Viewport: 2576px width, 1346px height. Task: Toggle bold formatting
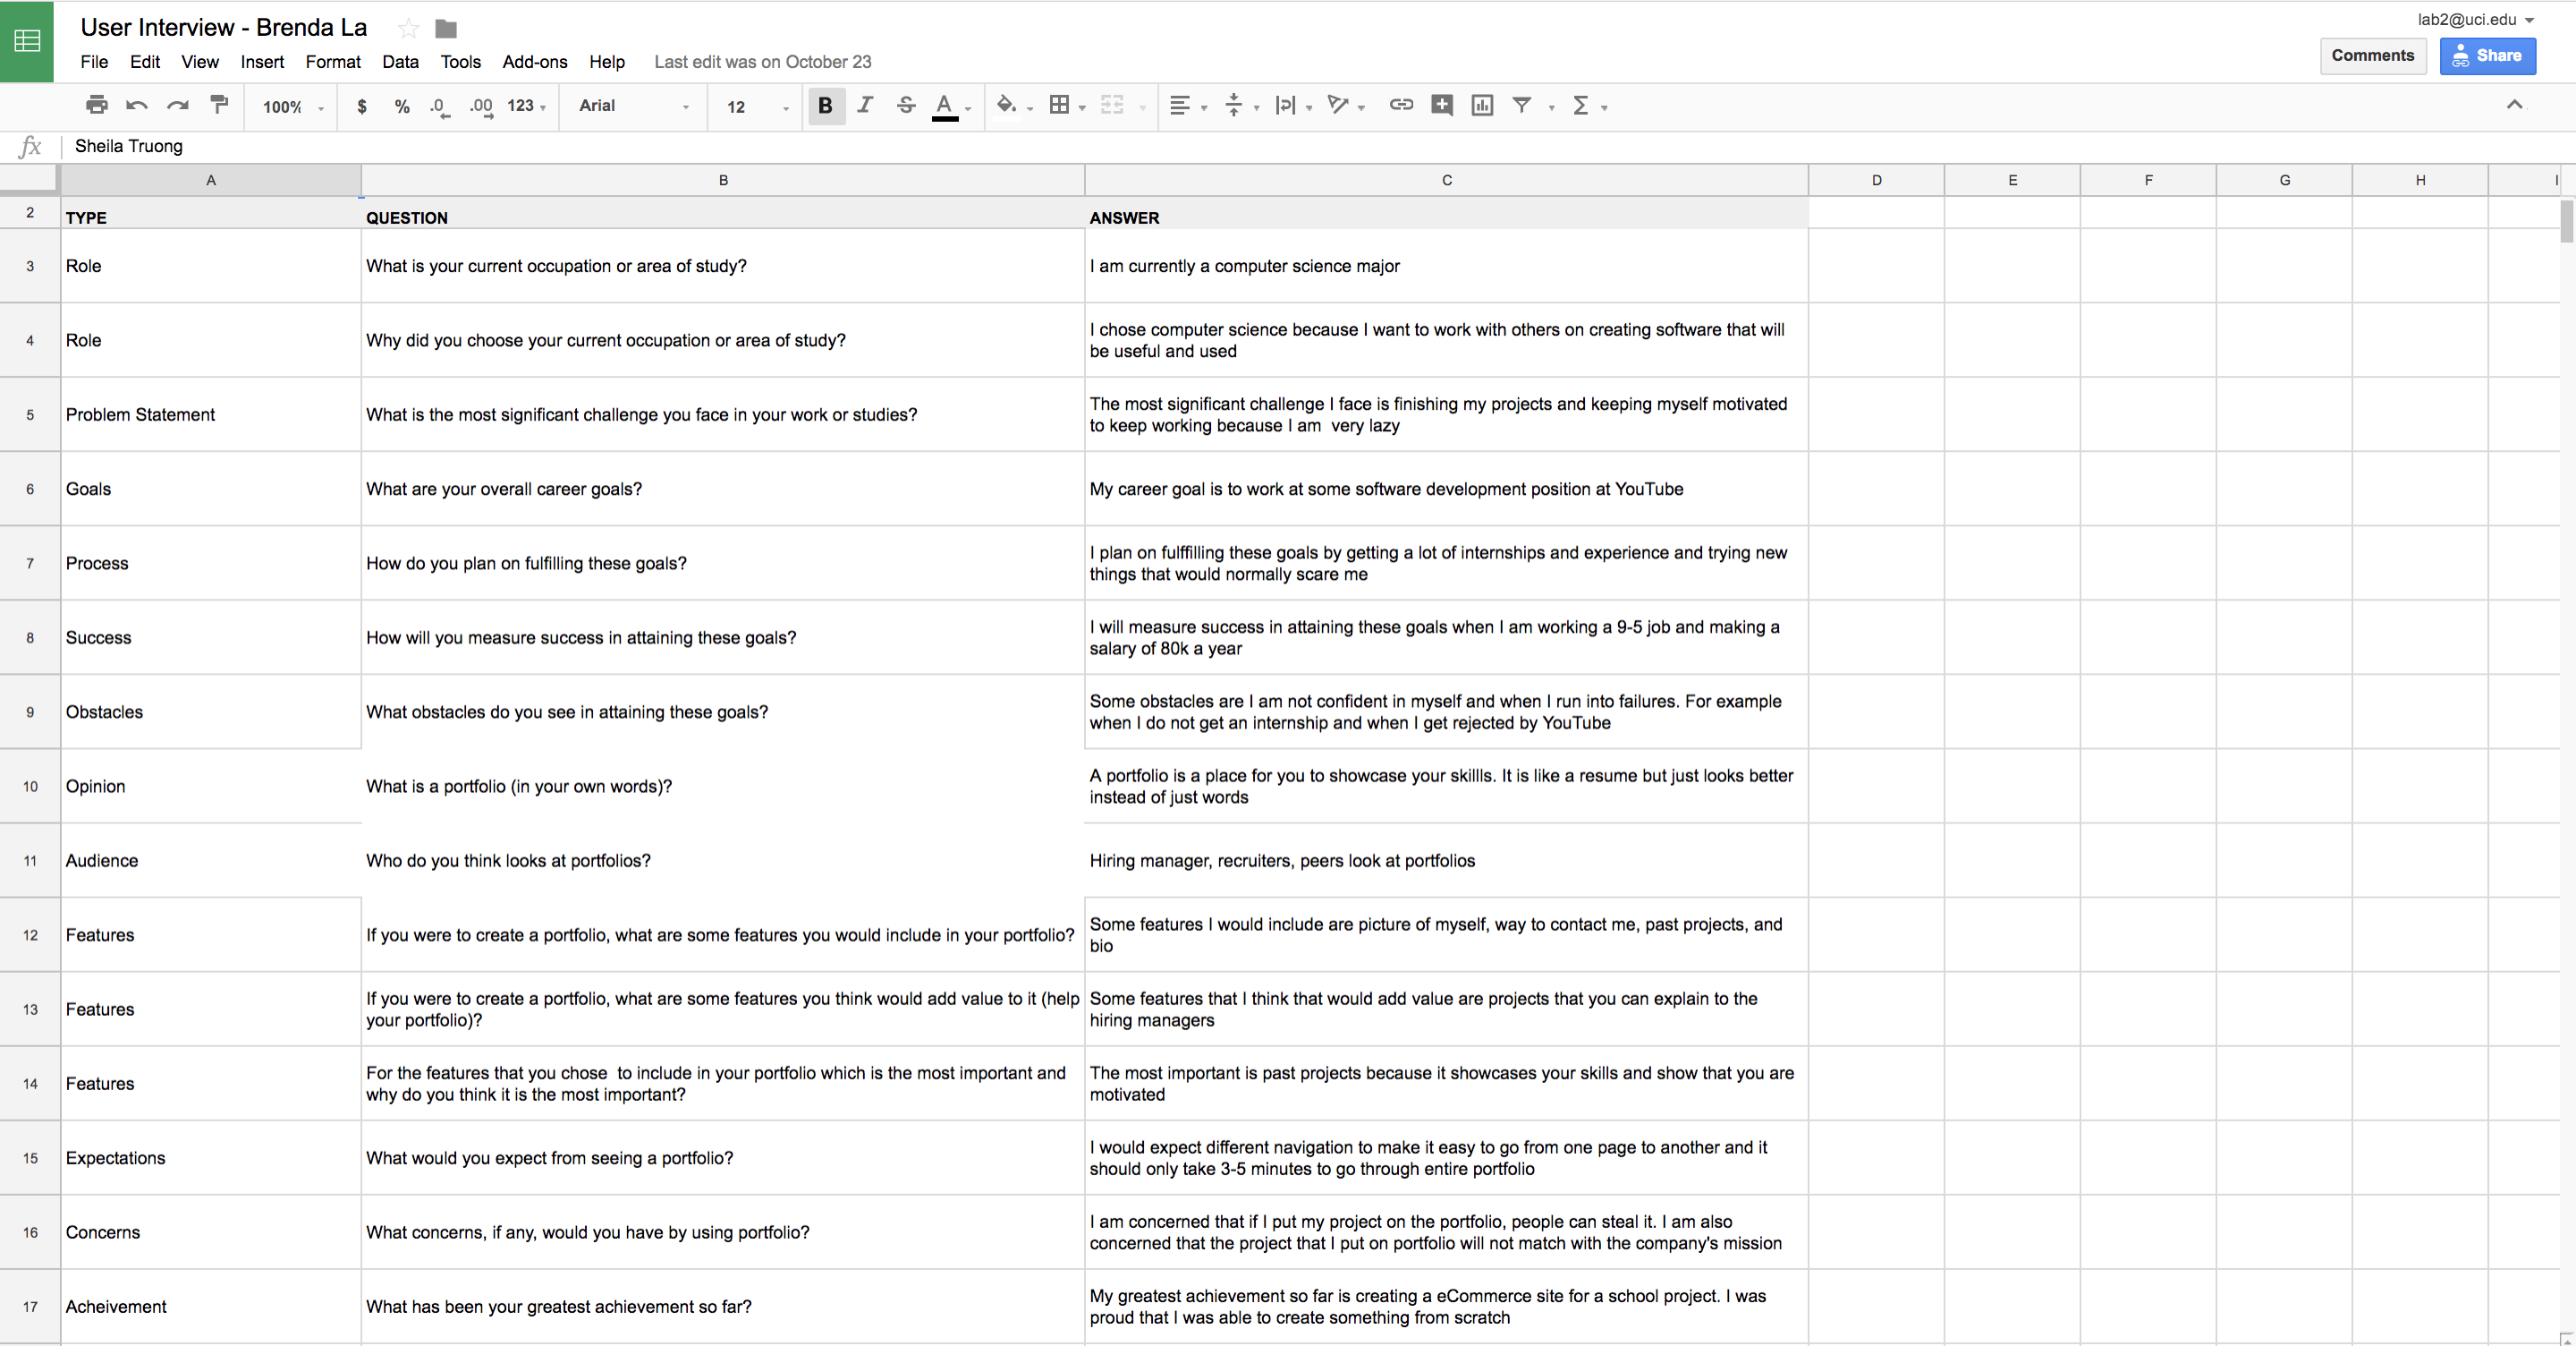point(825,105)
